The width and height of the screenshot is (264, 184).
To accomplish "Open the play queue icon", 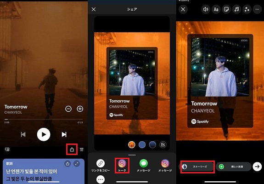I will [82, 149].
